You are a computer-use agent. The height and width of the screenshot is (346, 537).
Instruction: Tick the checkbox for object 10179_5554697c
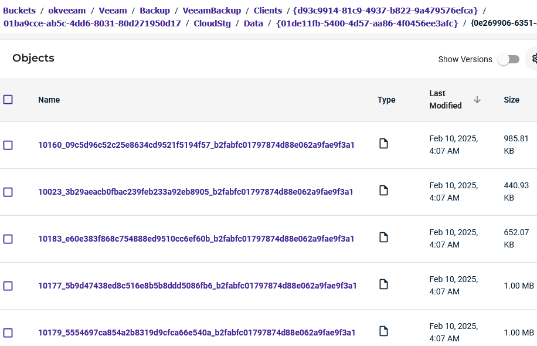8,333
